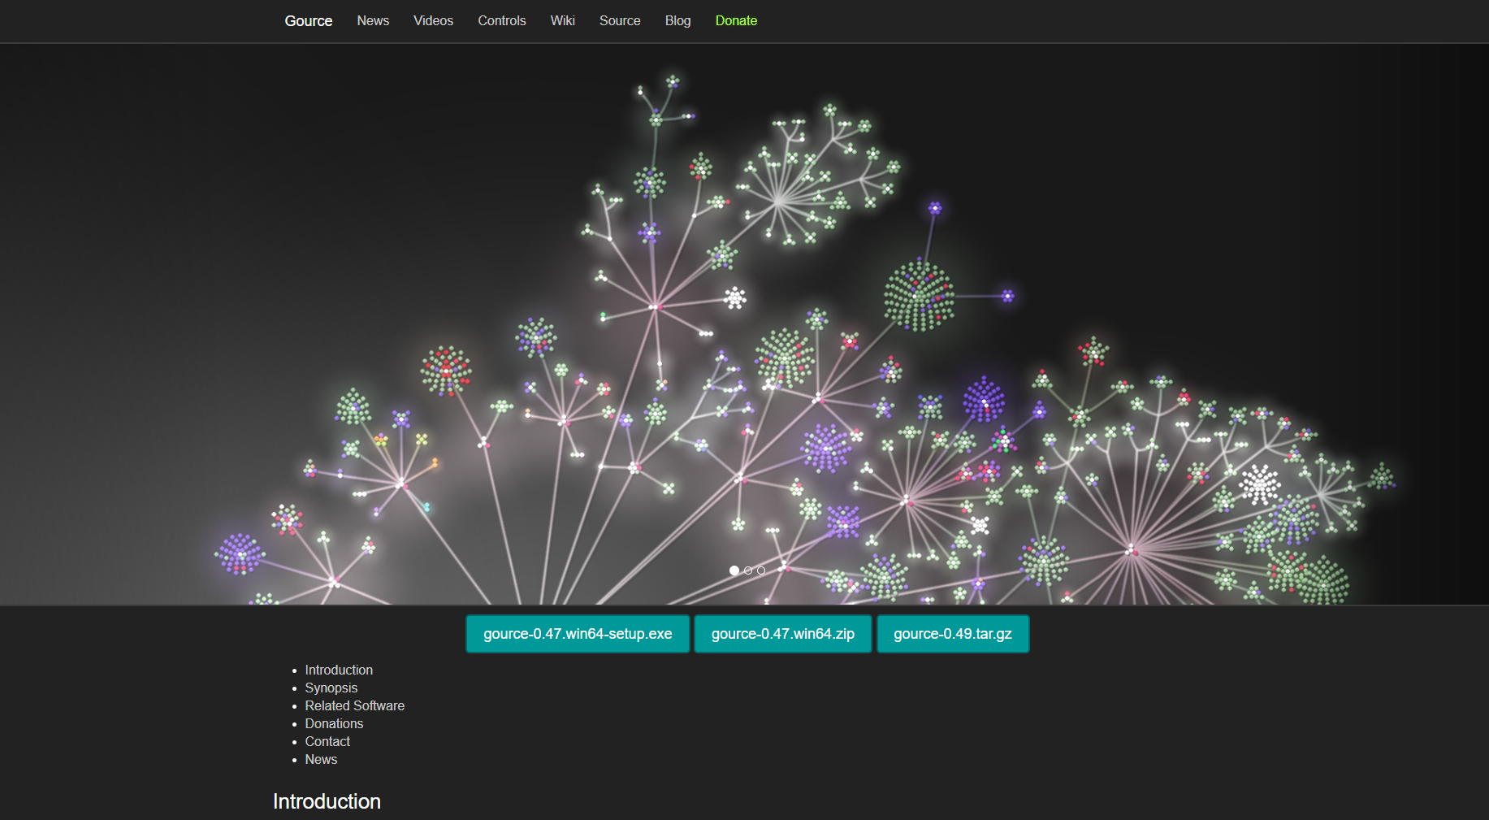Select the third carousel slide indicator
Screen dimensions: 1489x820
click(x=761, y=571)
